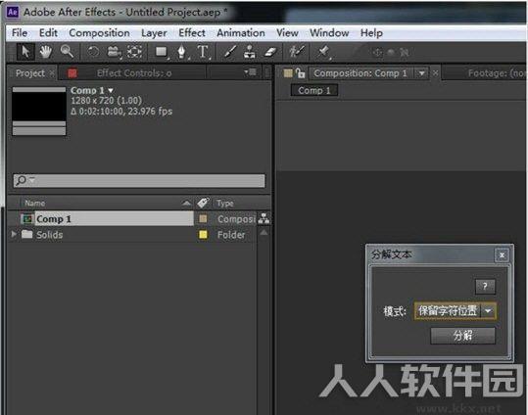Switch to the Project tab

30,73
